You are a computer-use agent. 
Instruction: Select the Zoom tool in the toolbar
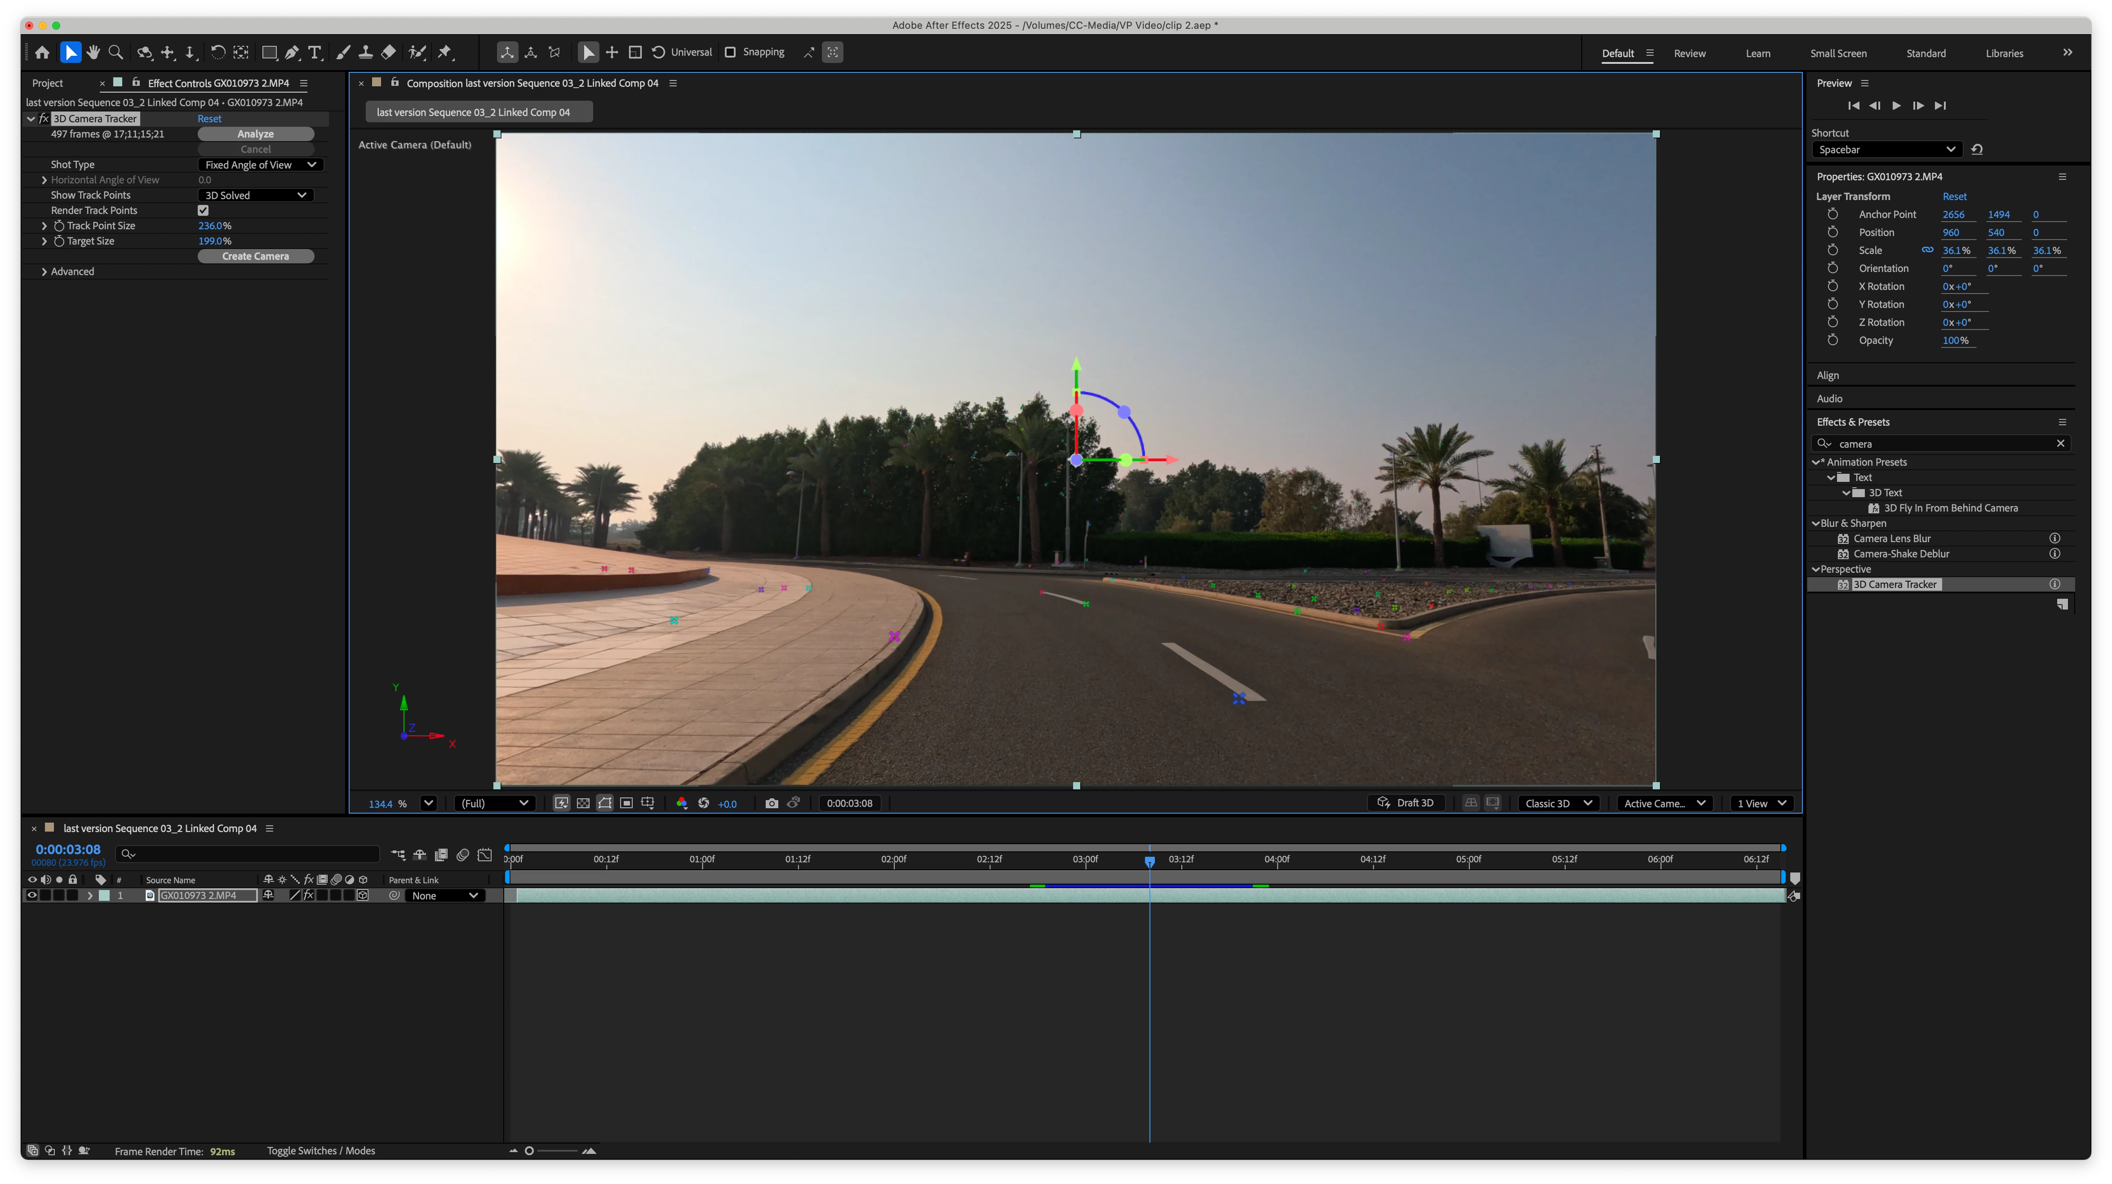pos(116,53)
